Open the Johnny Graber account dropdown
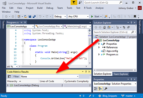 pyautogui.click(x=127, y=8)
